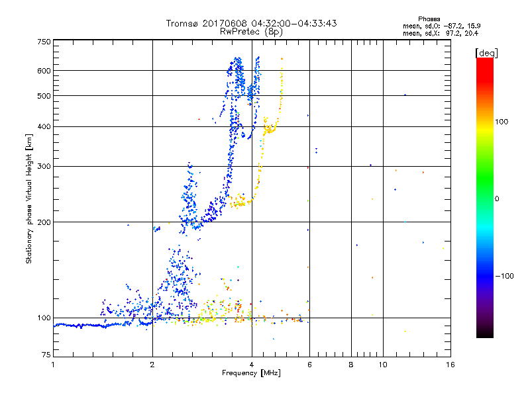The width and height of the screenshot is (530, 397).
Task: Click the 'Phases' header text
Action: click(x=429, y=19)
